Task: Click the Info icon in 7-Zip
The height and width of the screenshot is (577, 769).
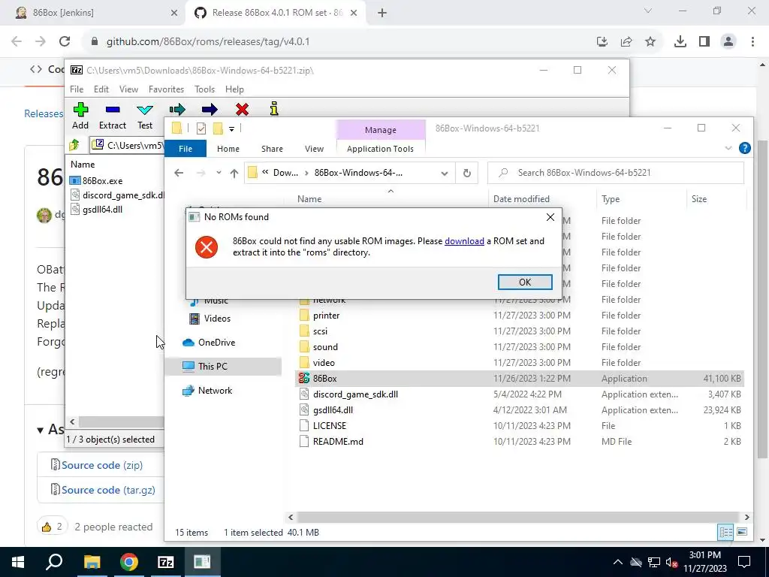Action: click(x=274, y=108)
